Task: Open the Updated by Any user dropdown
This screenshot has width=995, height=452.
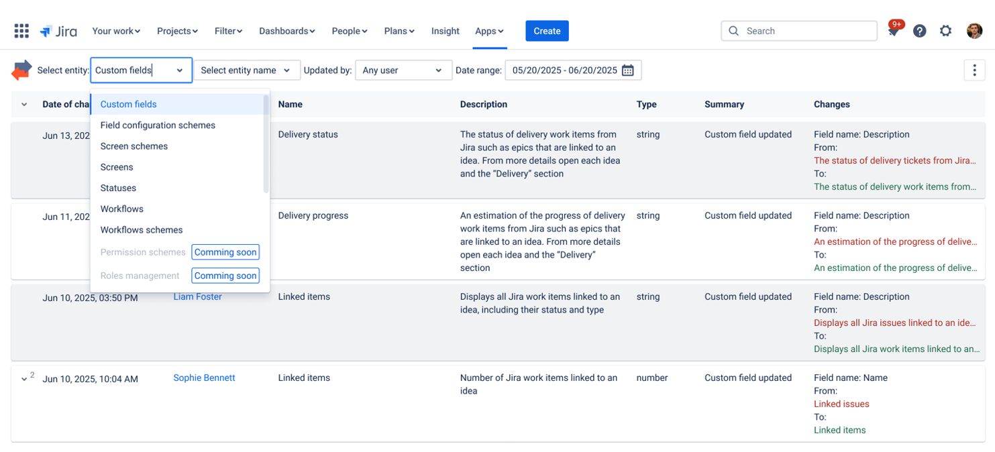Action: (x=403, y=70)
